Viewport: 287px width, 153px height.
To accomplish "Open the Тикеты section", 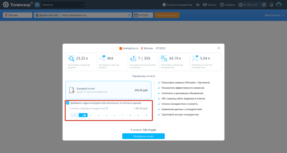I will (210, 5).
